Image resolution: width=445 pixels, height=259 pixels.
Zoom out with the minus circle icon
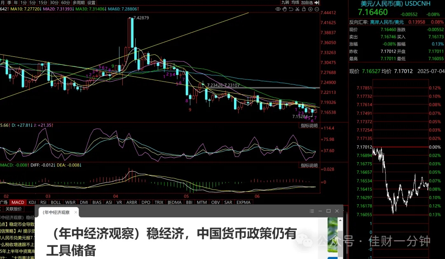[317, 9]
